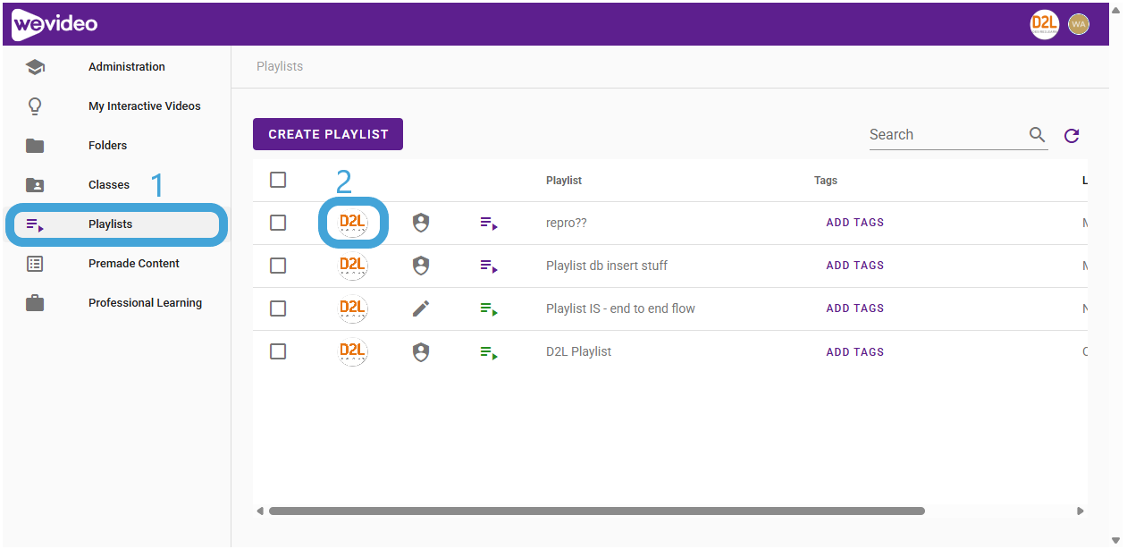Click D2L logo in D2L Playlist row
Viewport: 1127px width, 549px height.
coord(353,351)
